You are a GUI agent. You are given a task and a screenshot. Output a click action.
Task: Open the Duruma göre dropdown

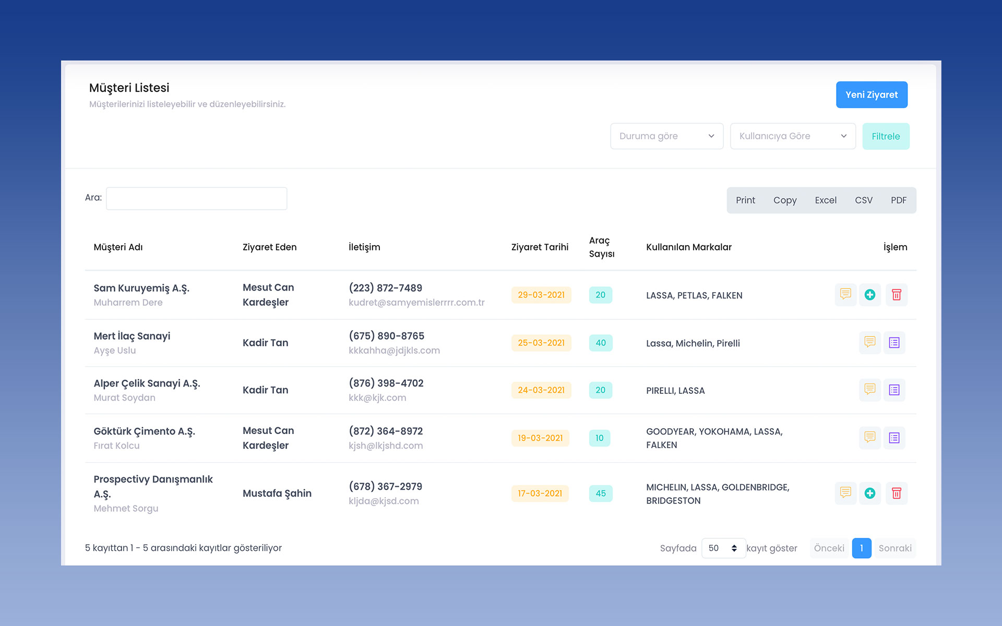point(667,136)
